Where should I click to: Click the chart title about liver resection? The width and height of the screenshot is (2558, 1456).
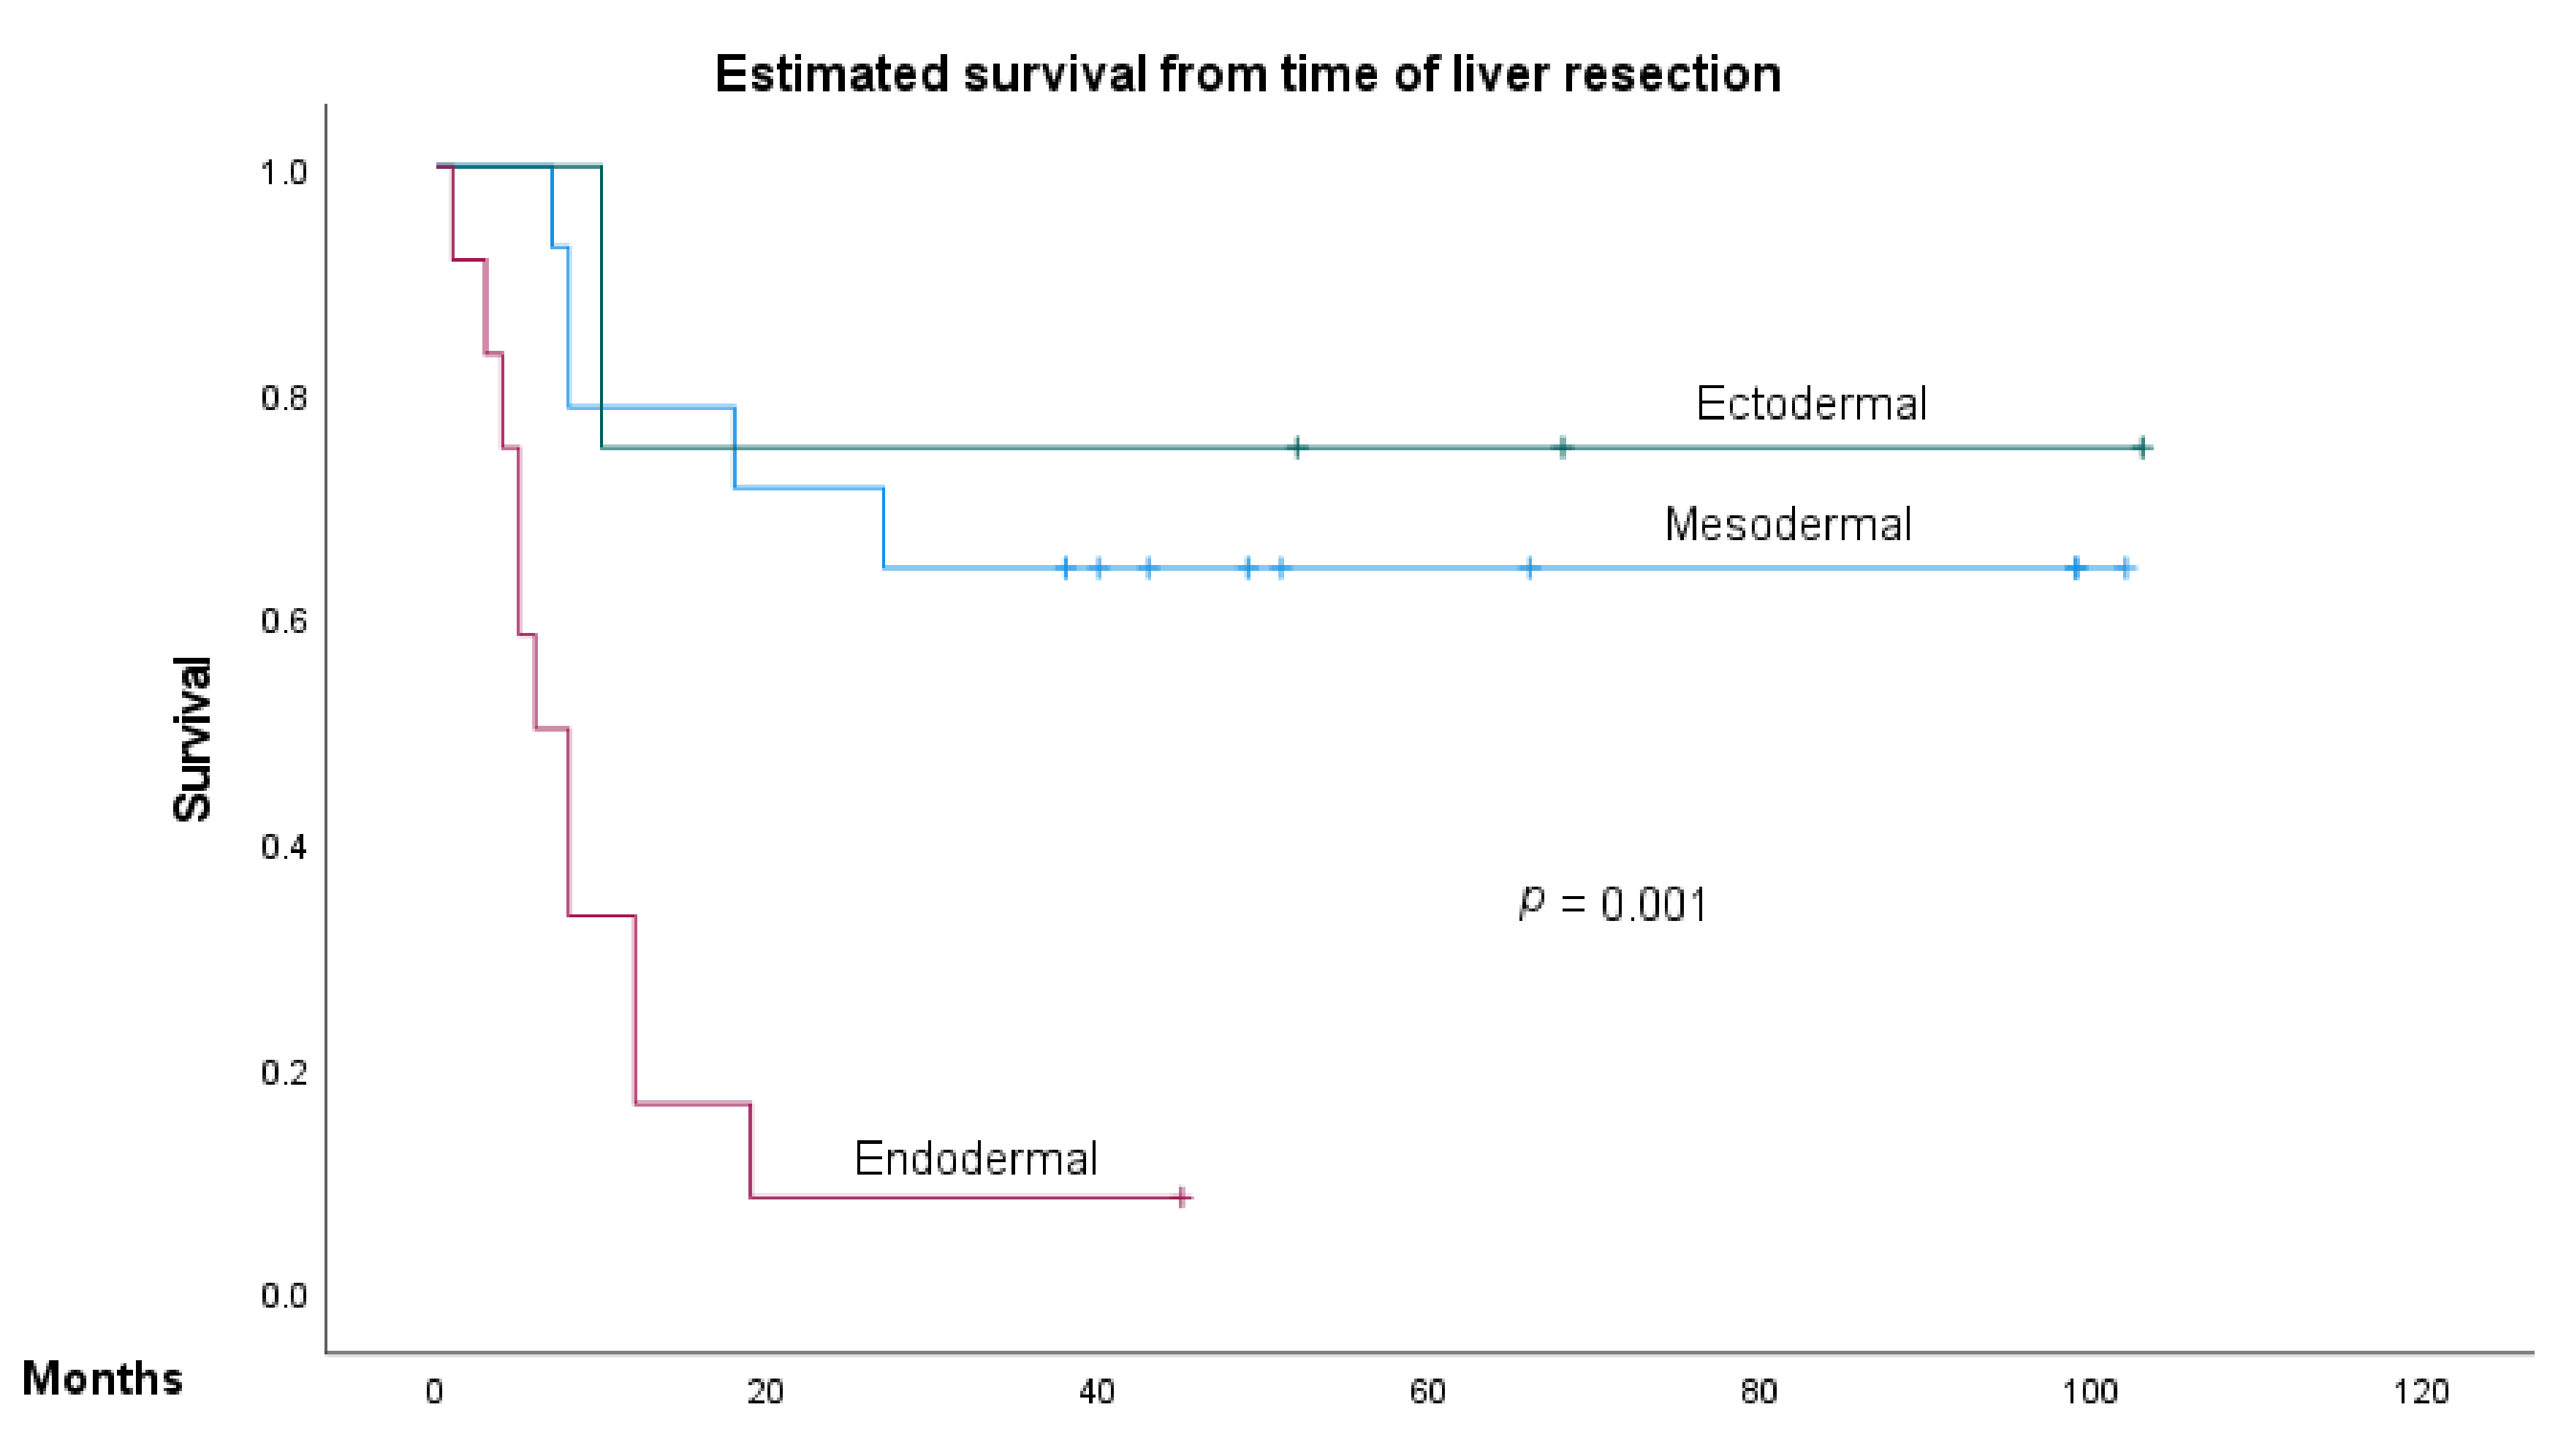coord(1248,75)
